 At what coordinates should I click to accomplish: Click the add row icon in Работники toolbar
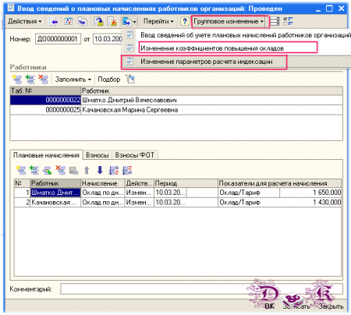tap(17, 80)
